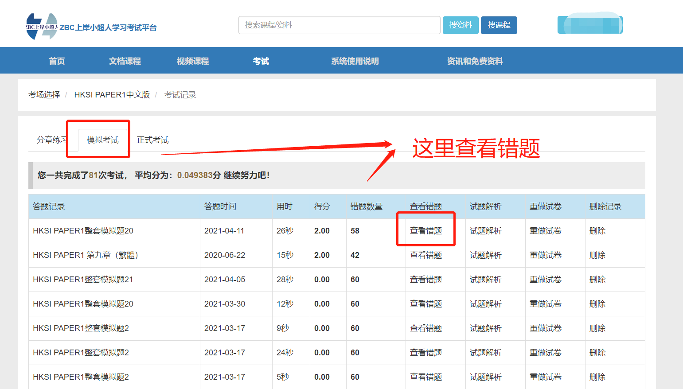
Task: Click the error count 42 cell
Action: tap(355, 255)
